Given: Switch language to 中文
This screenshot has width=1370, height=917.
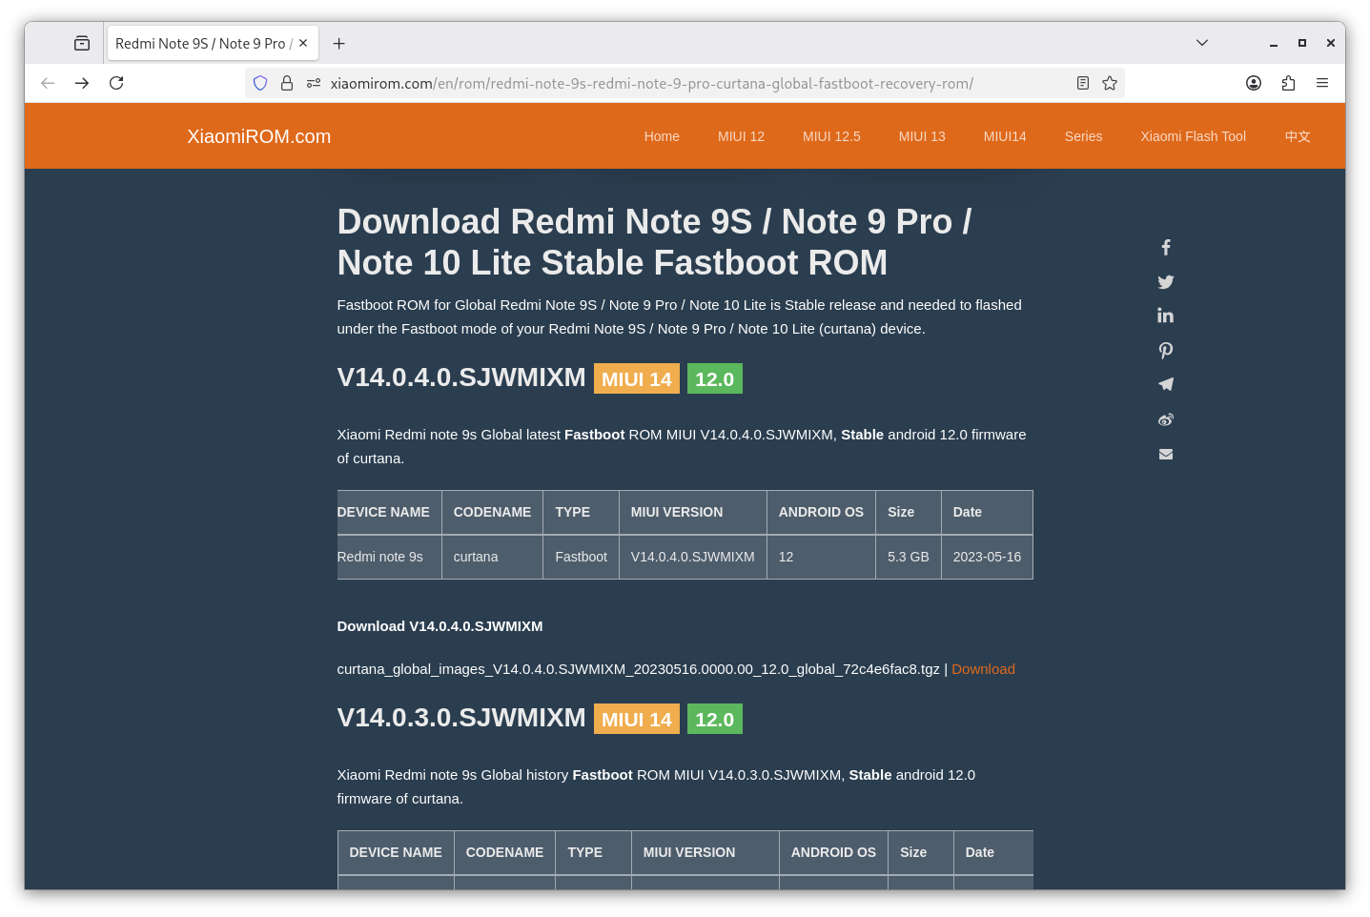Looking at the screenshot, I should 1297,136.
